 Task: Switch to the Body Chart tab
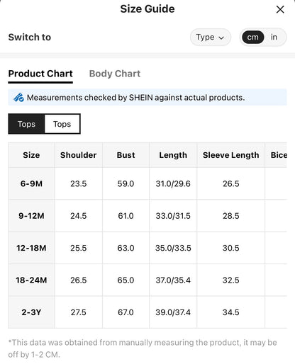115,74
